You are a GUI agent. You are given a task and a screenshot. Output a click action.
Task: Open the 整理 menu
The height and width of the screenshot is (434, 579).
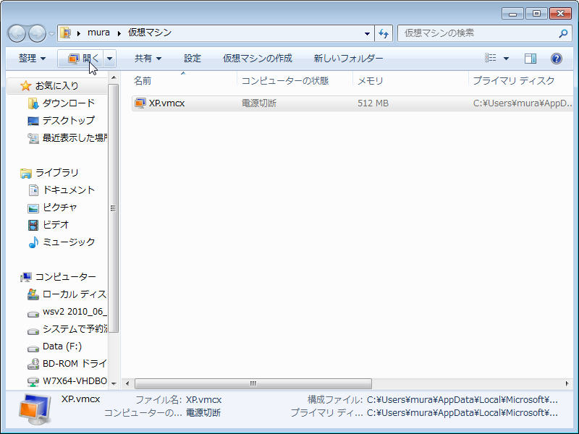click(x=32, y=59)
